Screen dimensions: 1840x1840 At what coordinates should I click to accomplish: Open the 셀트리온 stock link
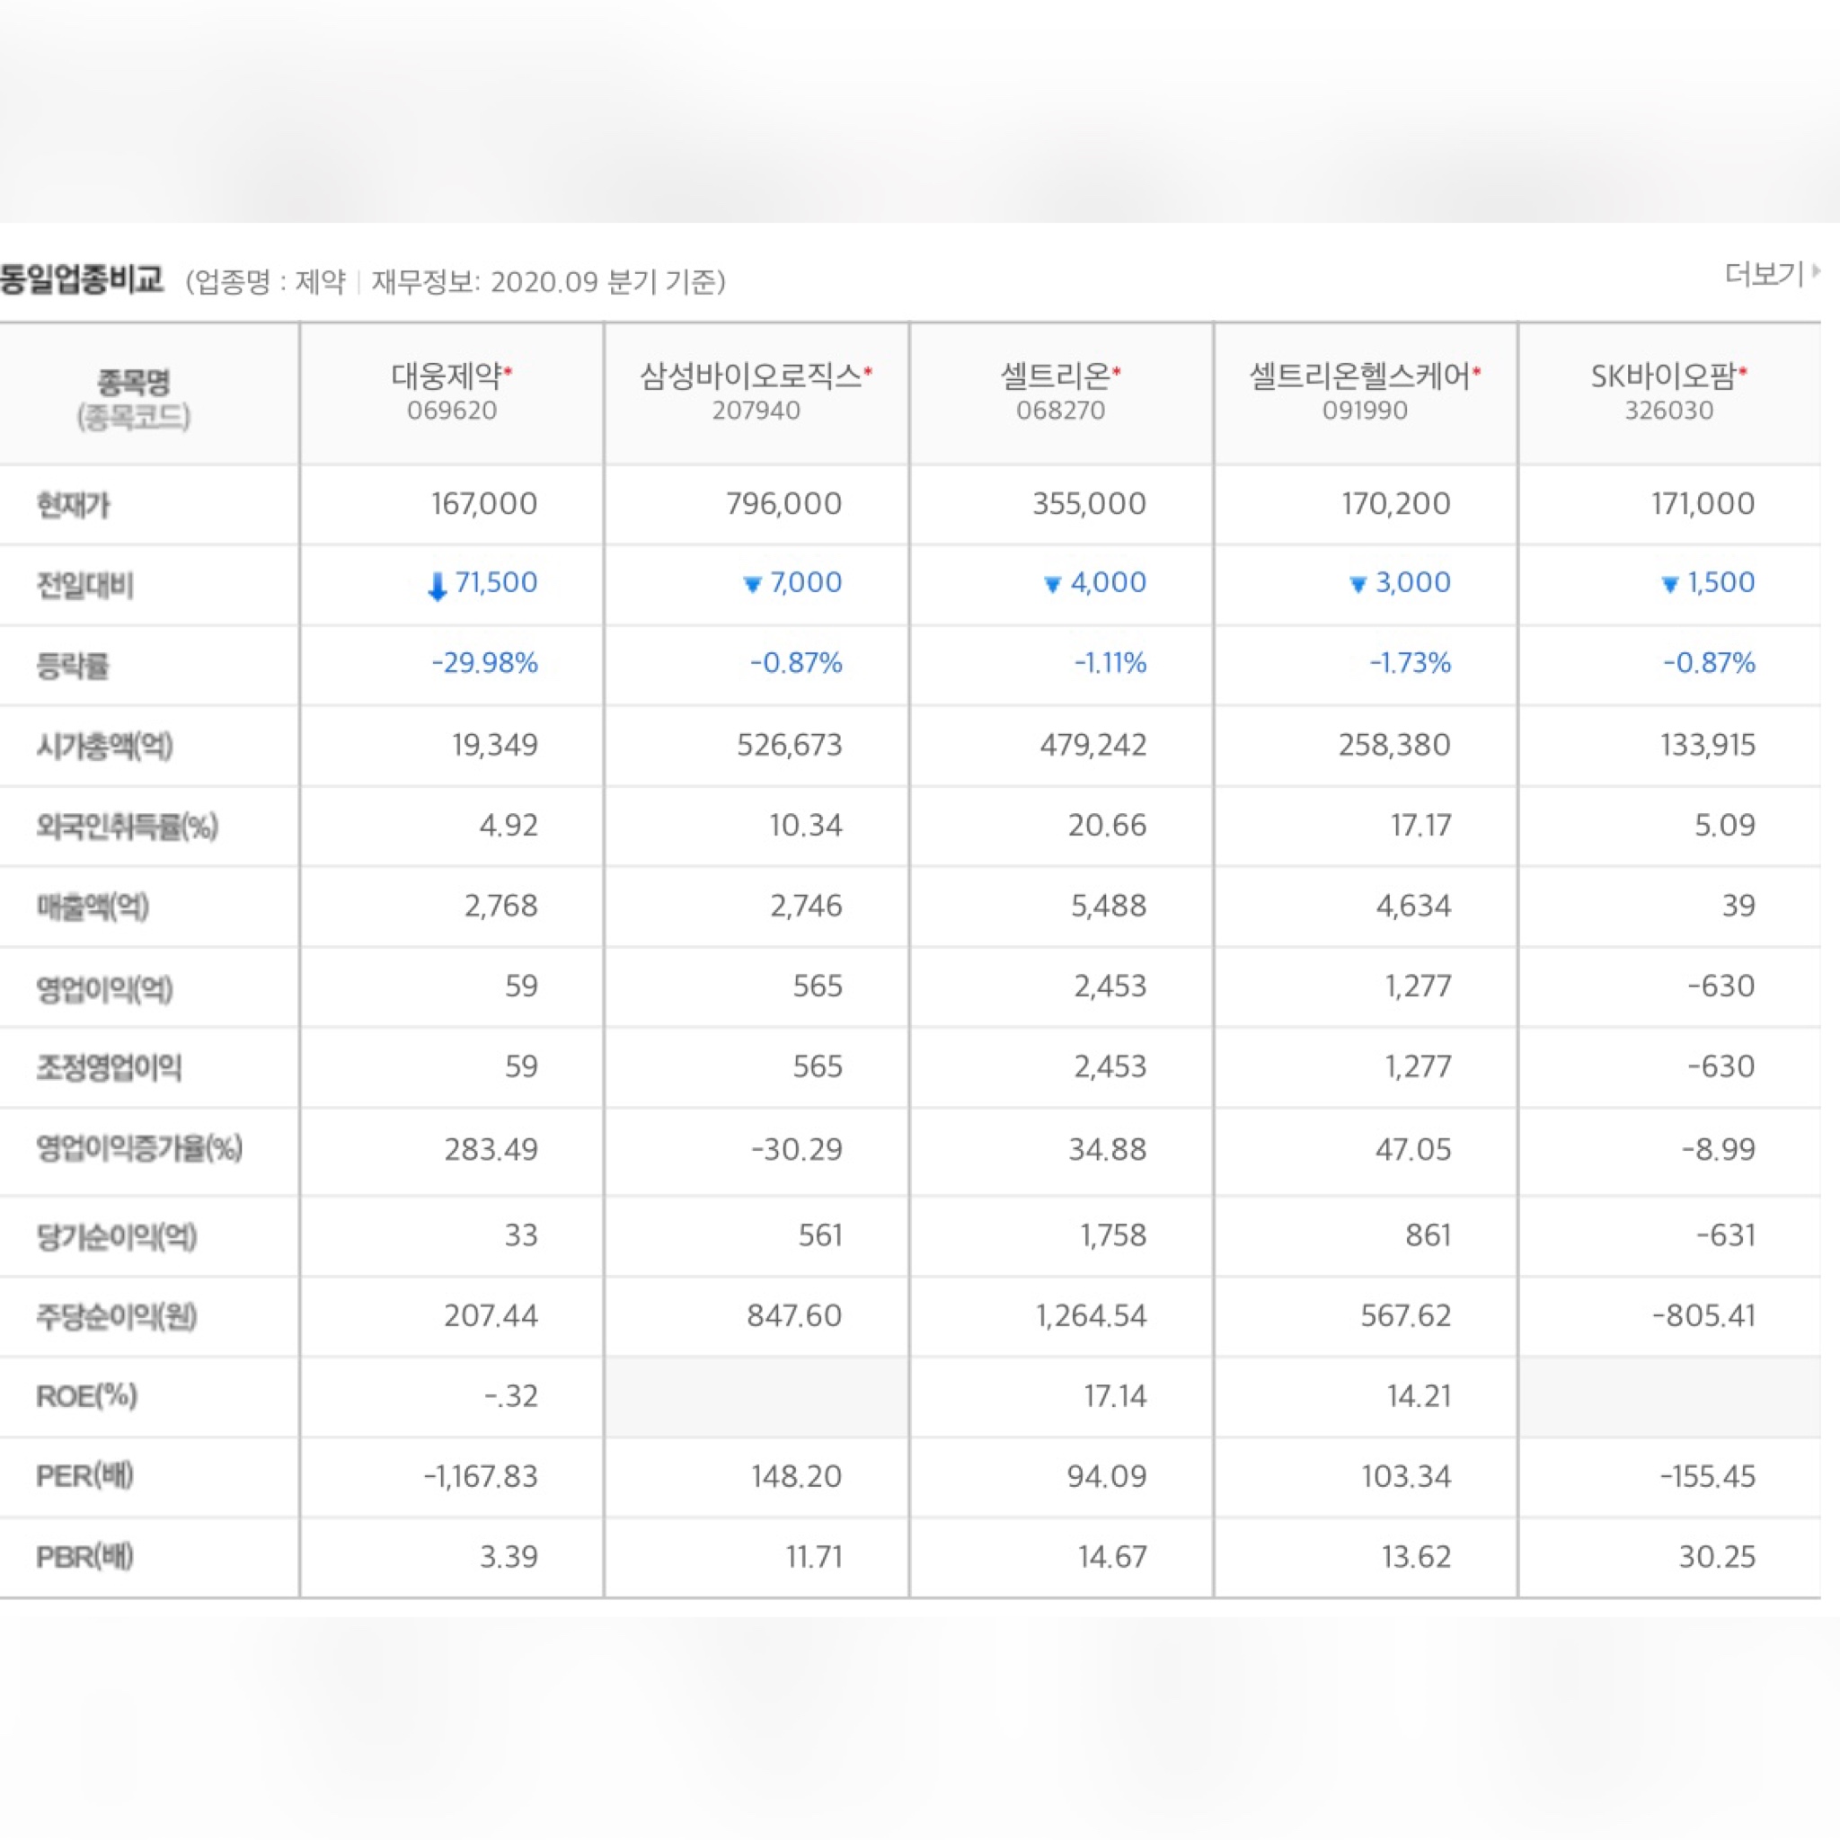(x=1056, y=376)
